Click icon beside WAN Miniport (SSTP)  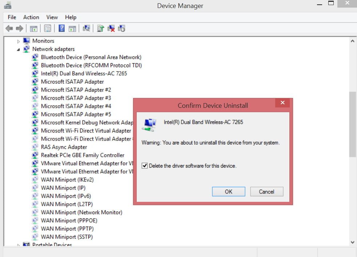click(35, 237)
